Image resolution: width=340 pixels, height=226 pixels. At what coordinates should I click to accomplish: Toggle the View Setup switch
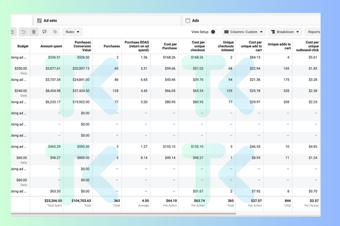coord(215,32)
